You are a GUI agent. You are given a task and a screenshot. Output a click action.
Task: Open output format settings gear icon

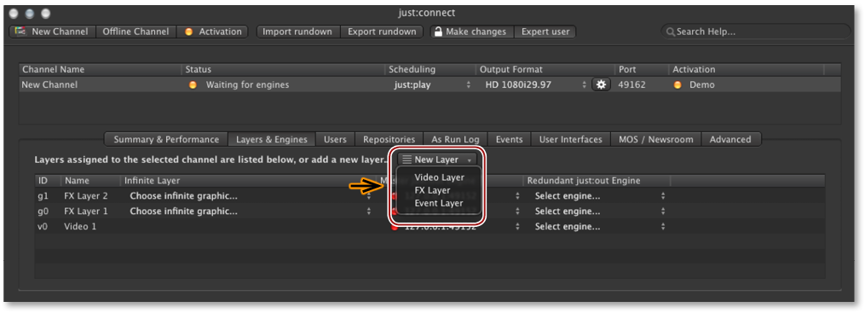(601, 84)
